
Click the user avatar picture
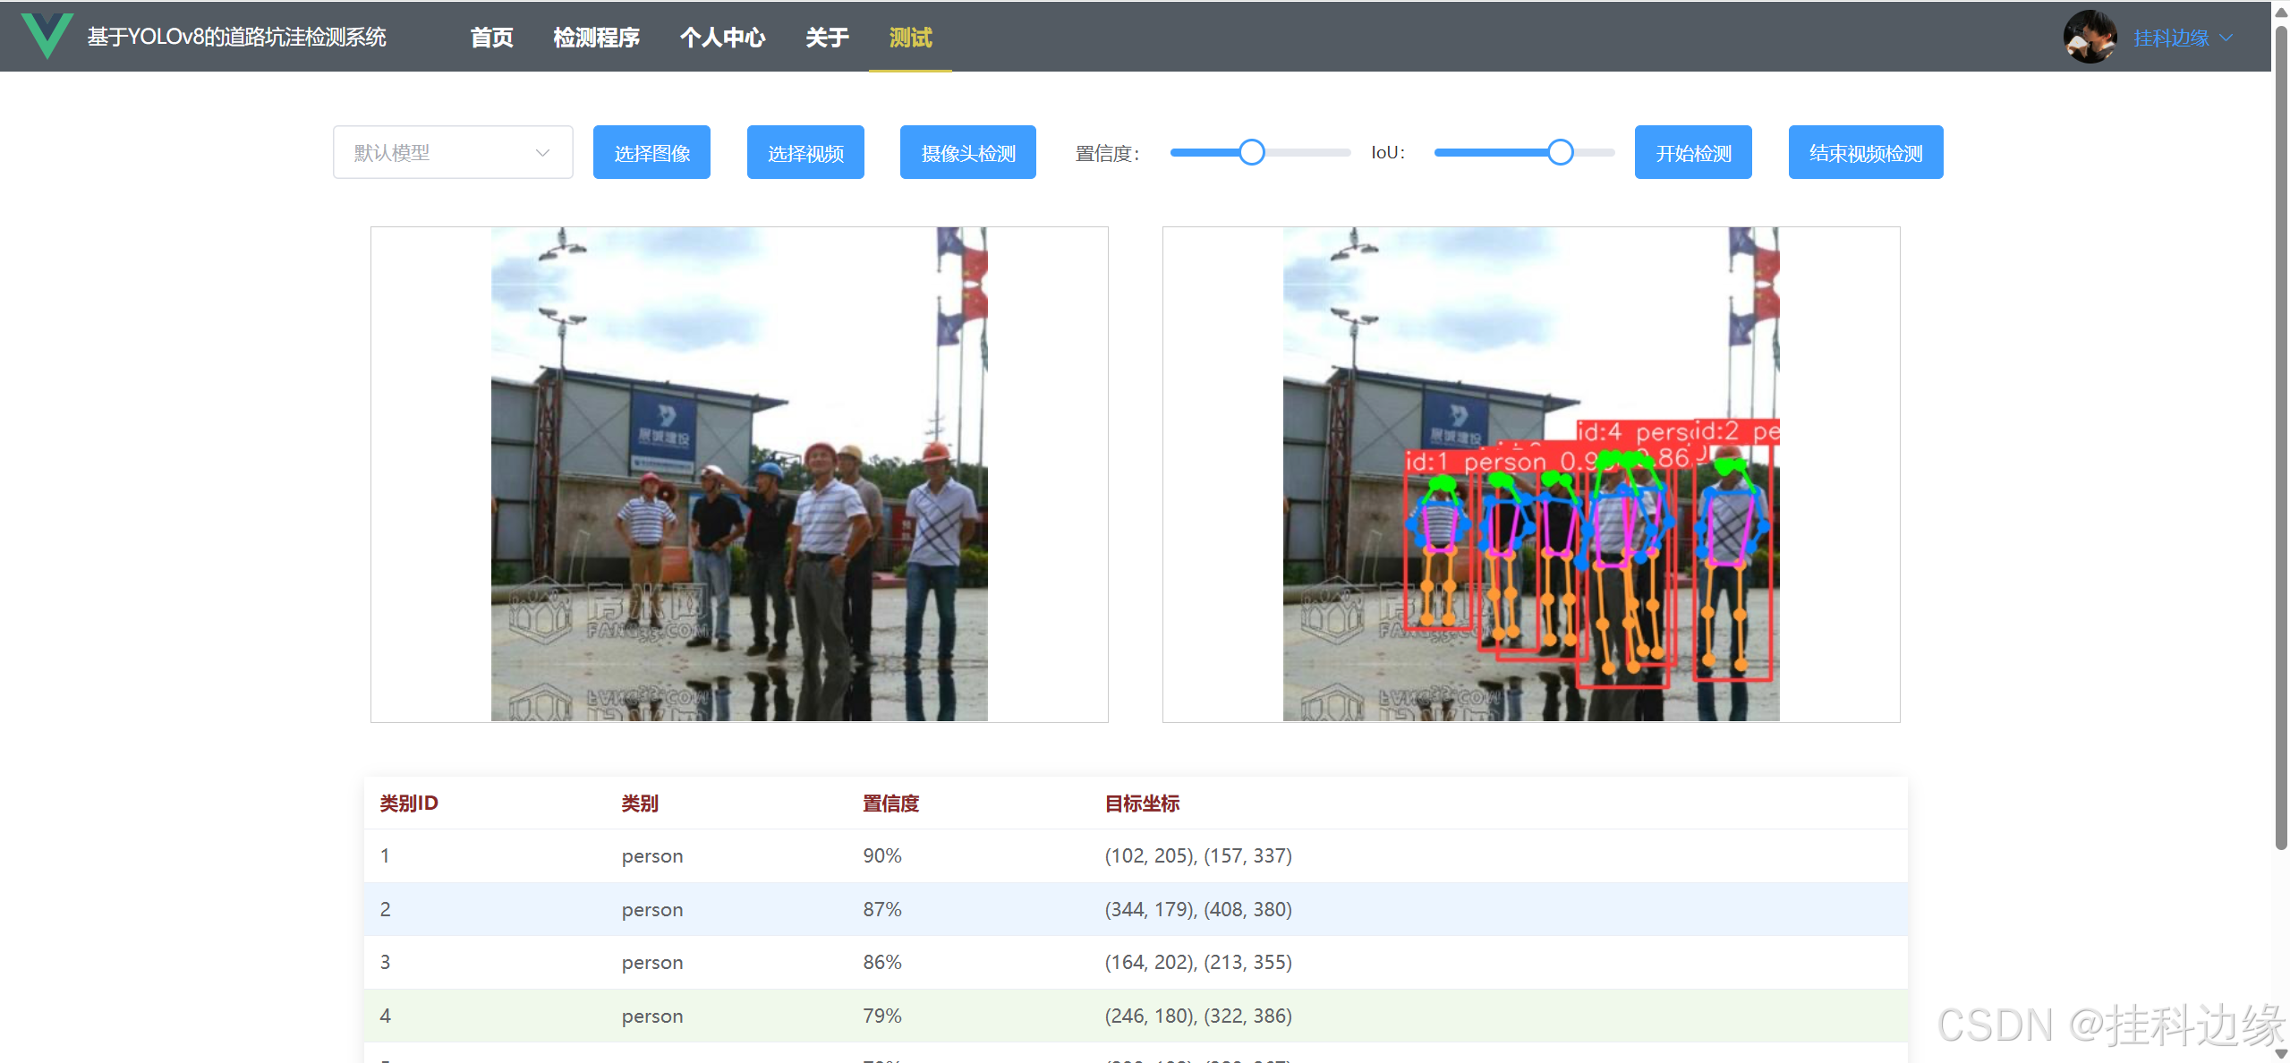tap(2090, 38)
